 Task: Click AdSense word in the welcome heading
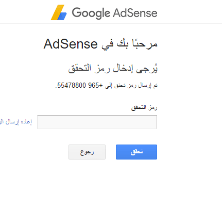71,44
